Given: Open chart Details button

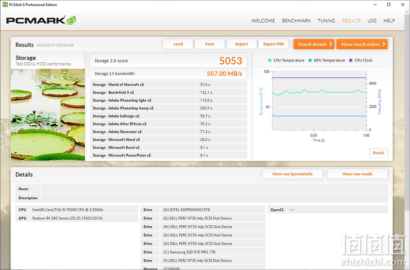Looking at the screenshot, I should tap(378, 153).
